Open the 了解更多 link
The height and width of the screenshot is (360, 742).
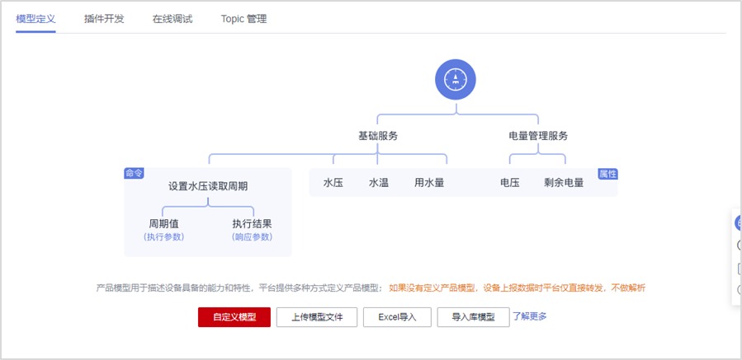(530, 316)
